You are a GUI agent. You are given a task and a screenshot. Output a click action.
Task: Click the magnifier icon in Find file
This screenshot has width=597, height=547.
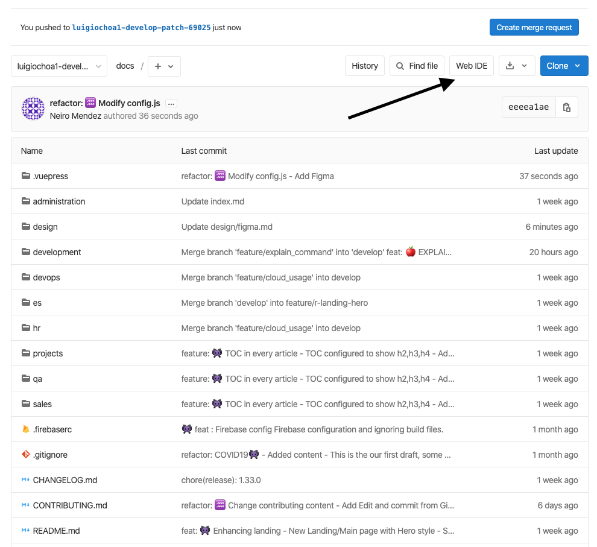[x=400, y=66]
